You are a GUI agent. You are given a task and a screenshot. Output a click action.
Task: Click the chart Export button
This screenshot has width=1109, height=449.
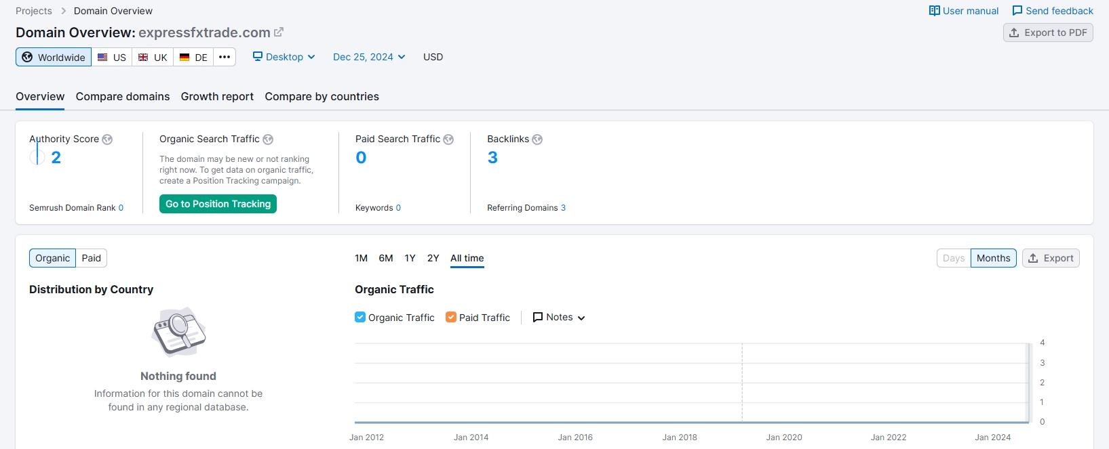(1051, 258)
